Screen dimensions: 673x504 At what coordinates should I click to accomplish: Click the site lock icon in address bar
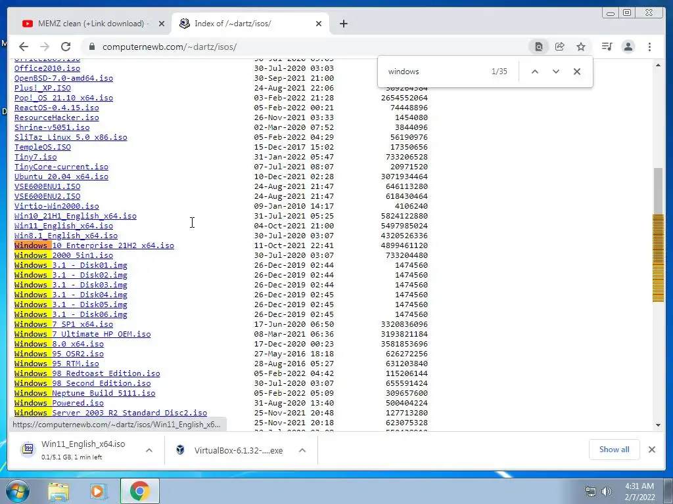click(x=92, y=47)
